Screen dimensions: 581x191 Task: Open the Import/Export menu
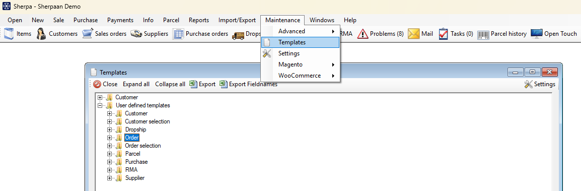pos(237,20)
